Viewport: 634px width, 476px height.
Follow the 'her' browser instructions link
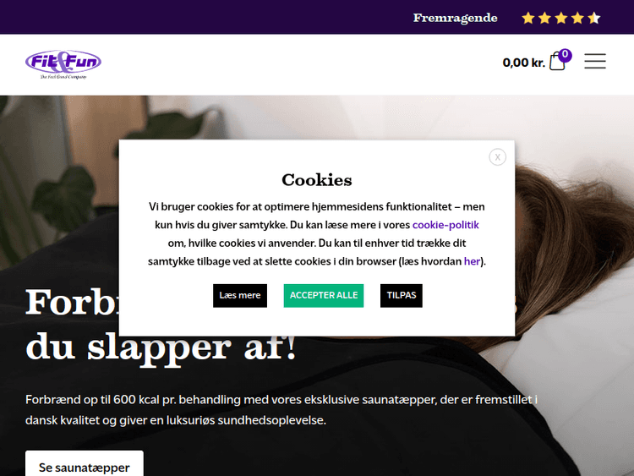[472, 261]
